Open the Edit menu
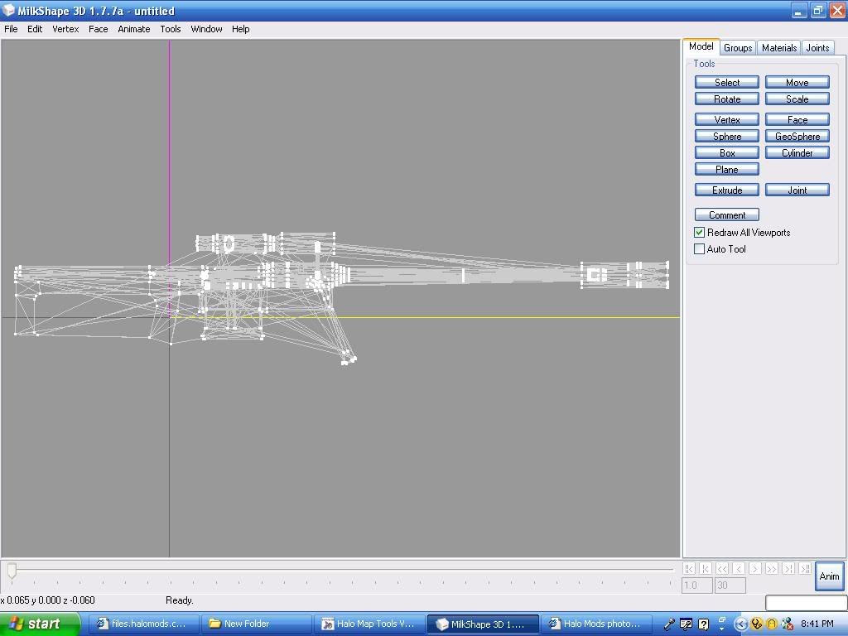848x636 pixels. (35, 29)
